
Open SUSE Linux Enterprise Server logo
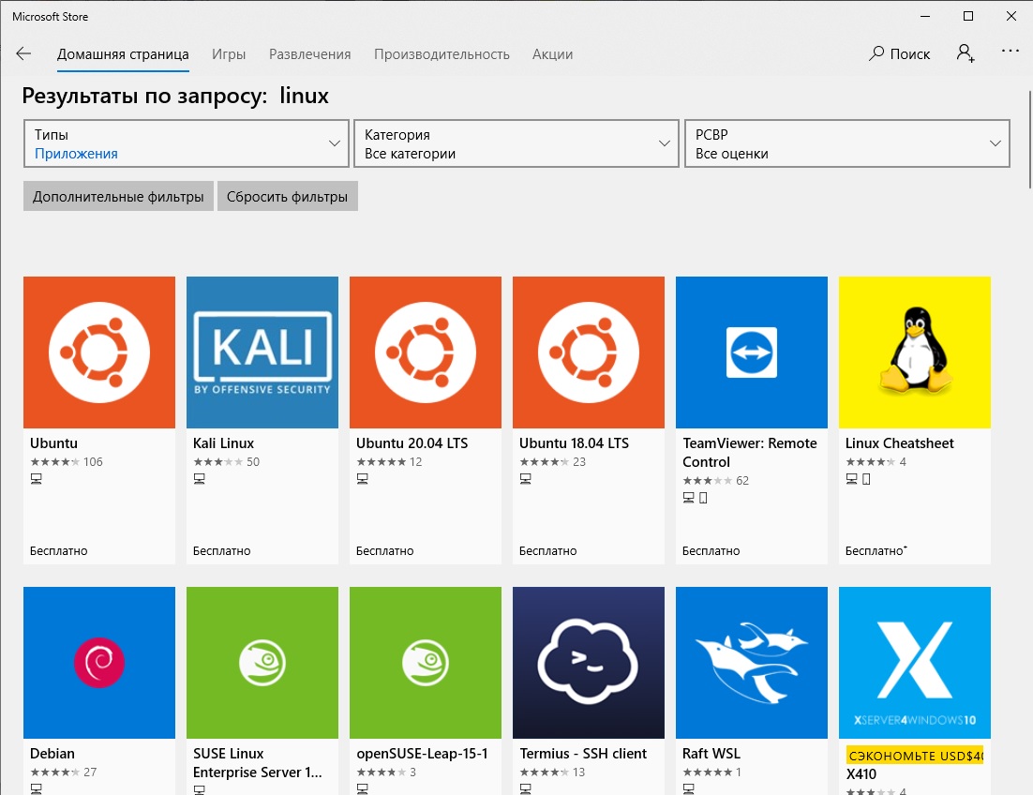tap(262, 663)
